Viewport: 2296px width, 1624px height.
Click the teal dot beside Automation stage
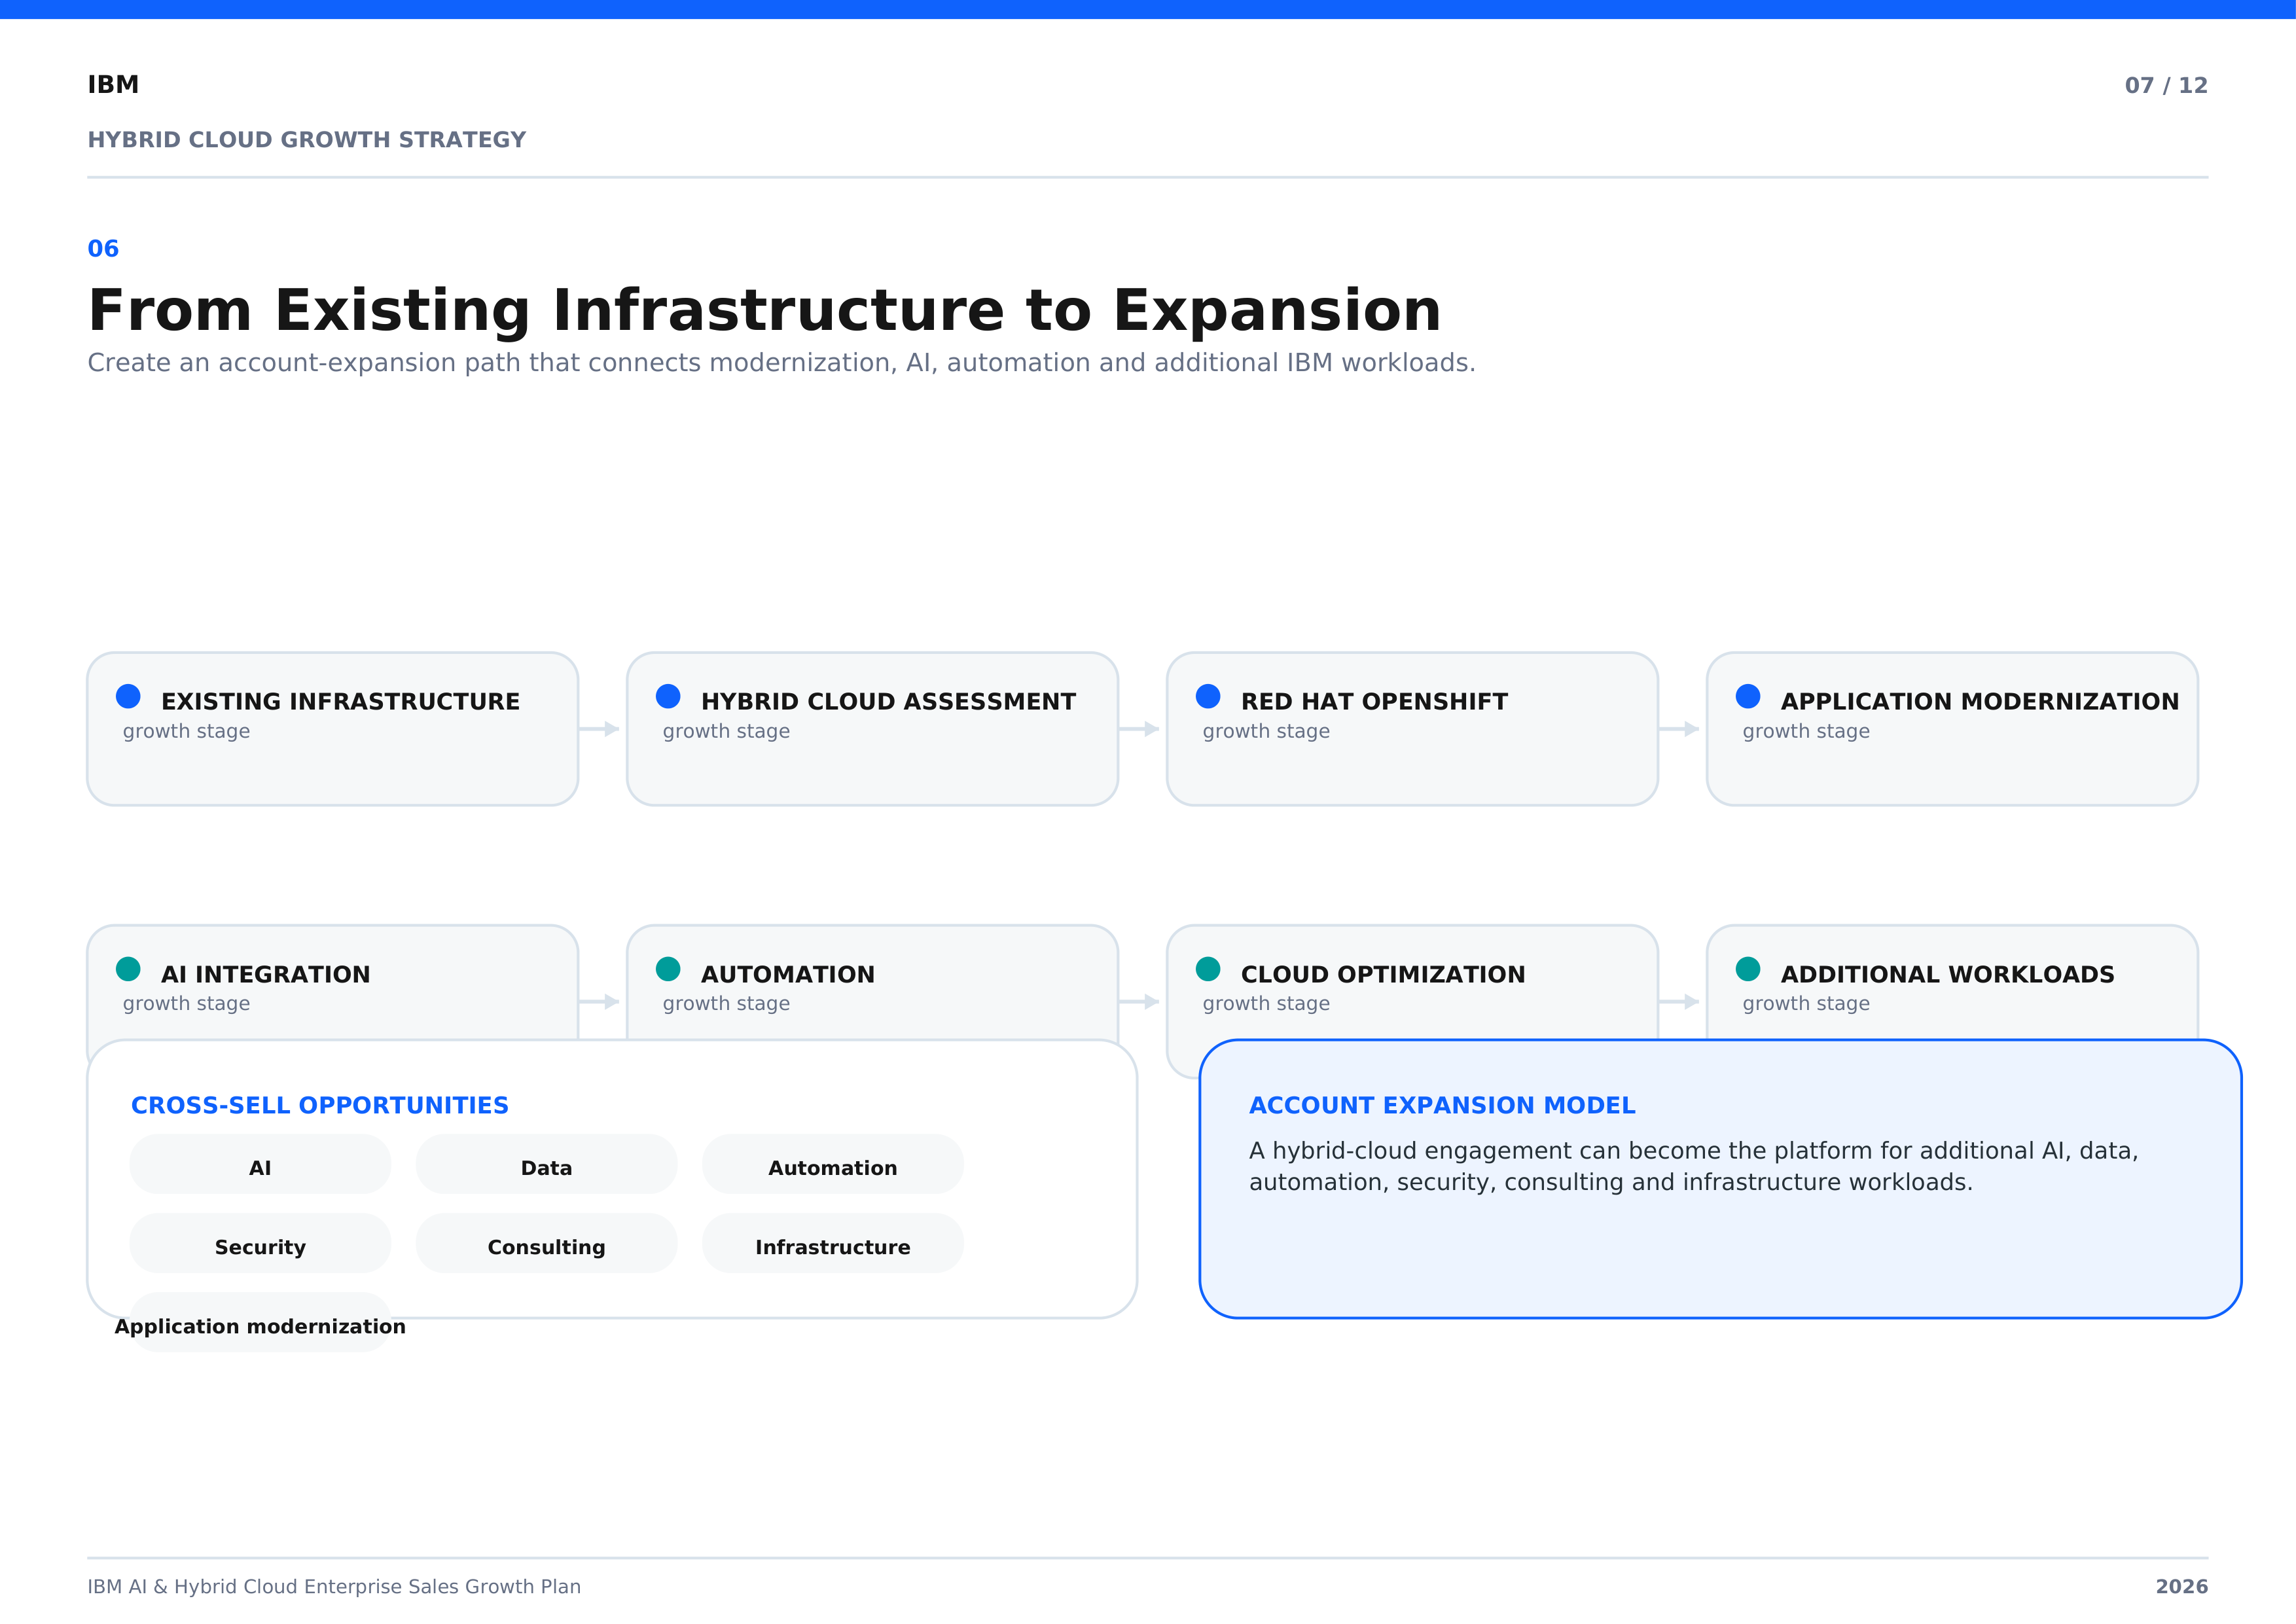(668, 969)
